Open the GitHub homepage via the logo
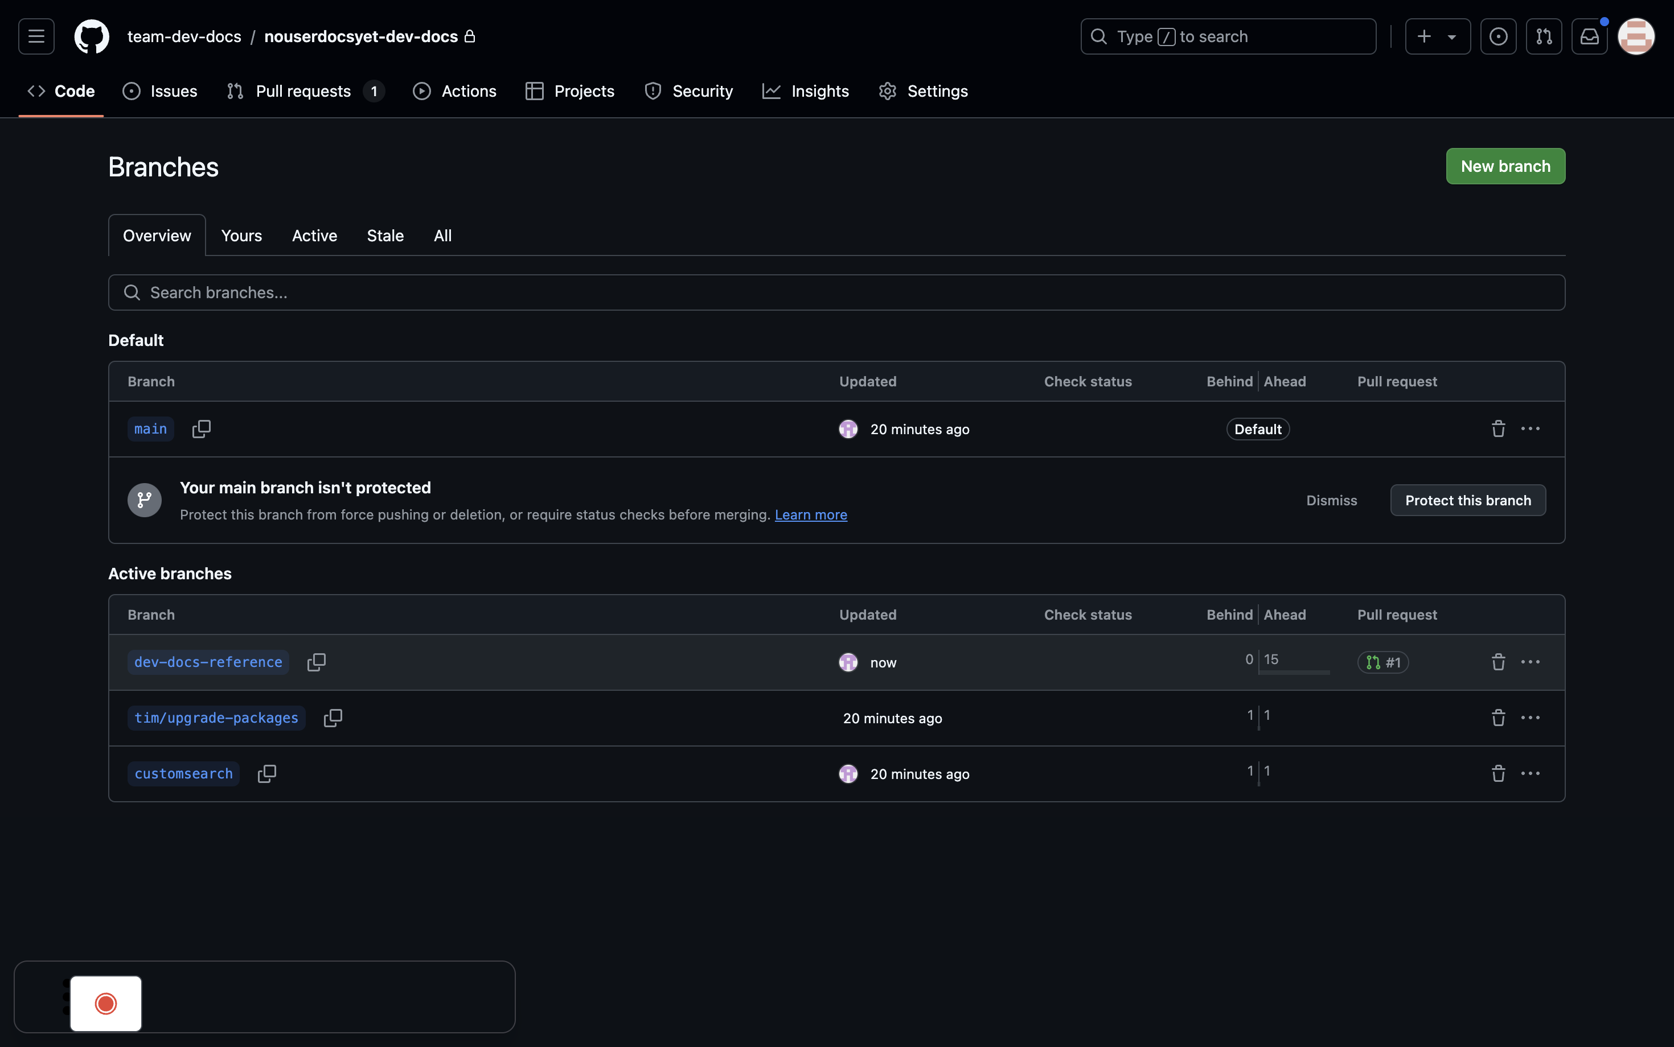 (x=92, y=36)
